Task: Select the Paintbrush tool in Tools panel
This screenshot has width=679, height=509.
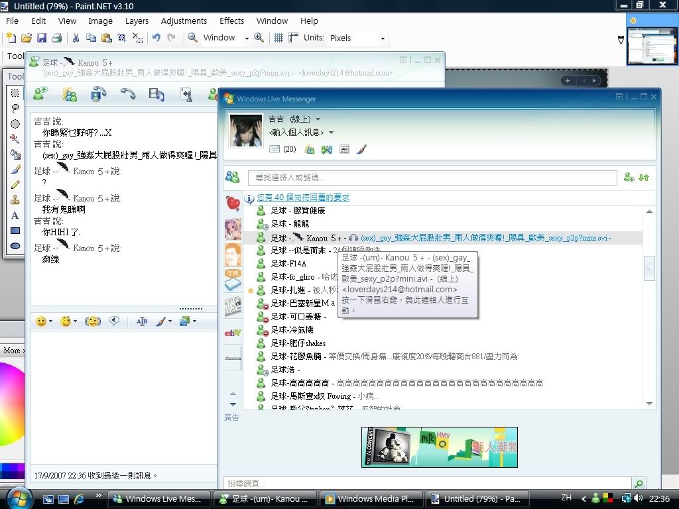Action: coord(15,169)
